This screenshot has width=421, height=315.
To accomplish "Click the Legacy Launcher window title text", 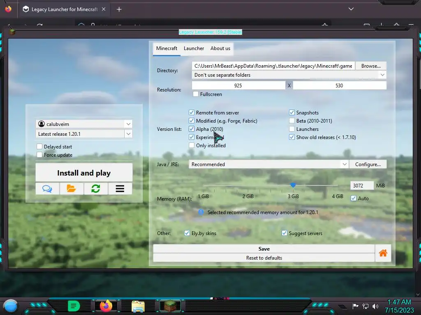I will point(210,32).
